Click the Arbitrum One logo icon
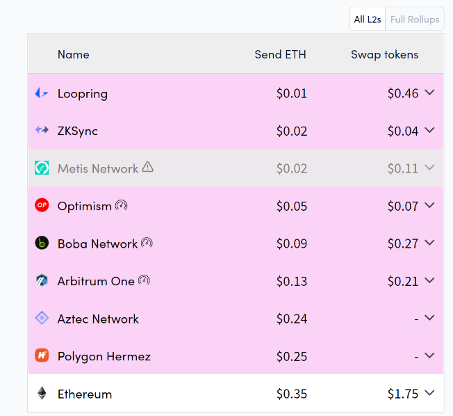This screenshot has height=416, width=453. point(42,281)
